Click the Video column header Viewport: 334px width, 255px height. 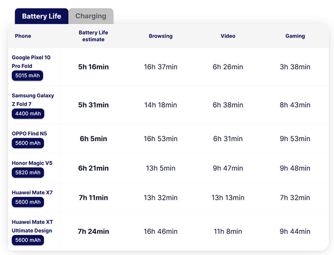pos(228,36)
